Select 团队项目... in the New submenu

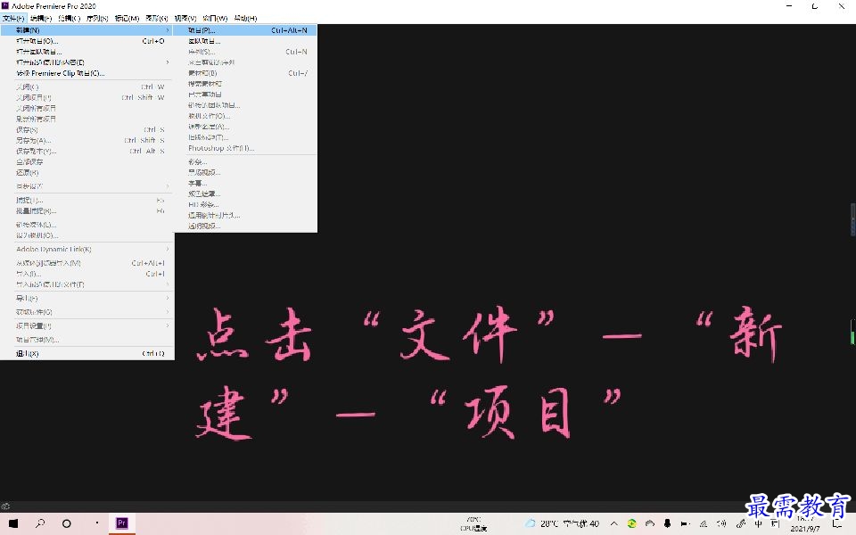[x=245, y=41]
